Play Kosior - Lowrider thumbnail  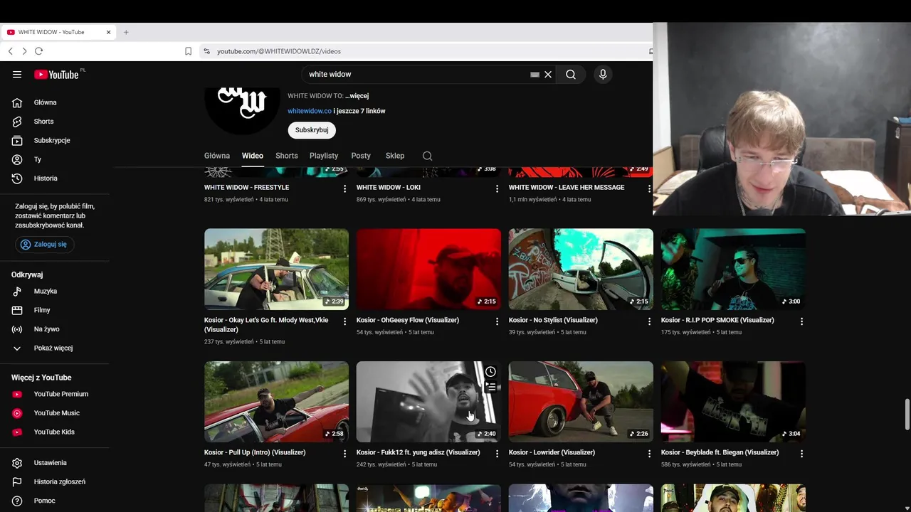click(x=581, y=402)
